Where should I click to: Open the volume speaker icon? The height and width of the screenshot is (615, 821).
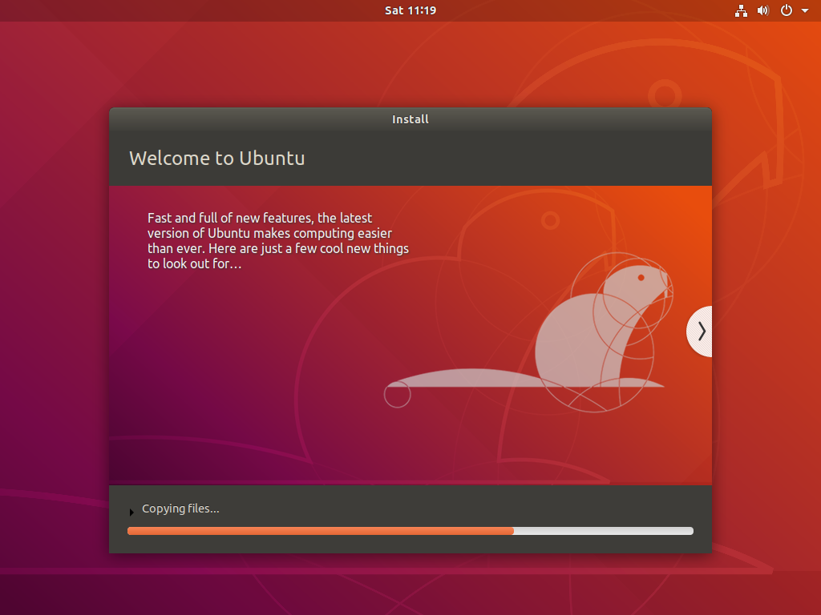click(x=763, y=10)
